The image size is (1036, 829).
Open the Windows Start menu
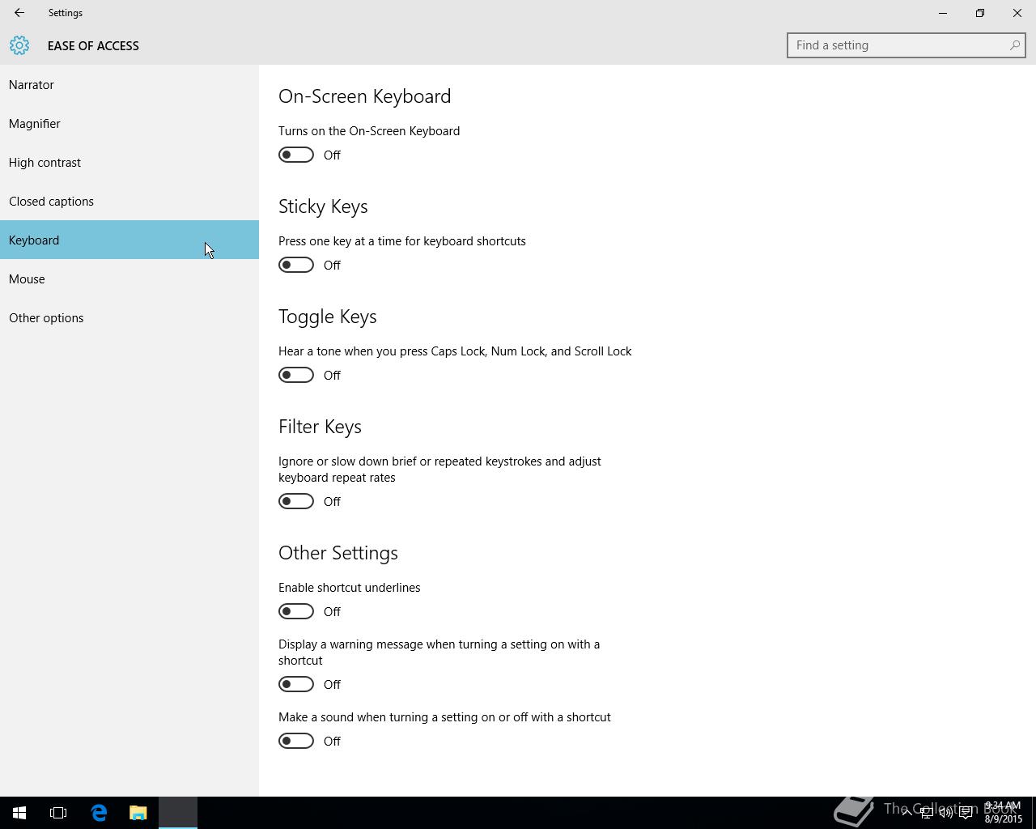coord(19,813)
